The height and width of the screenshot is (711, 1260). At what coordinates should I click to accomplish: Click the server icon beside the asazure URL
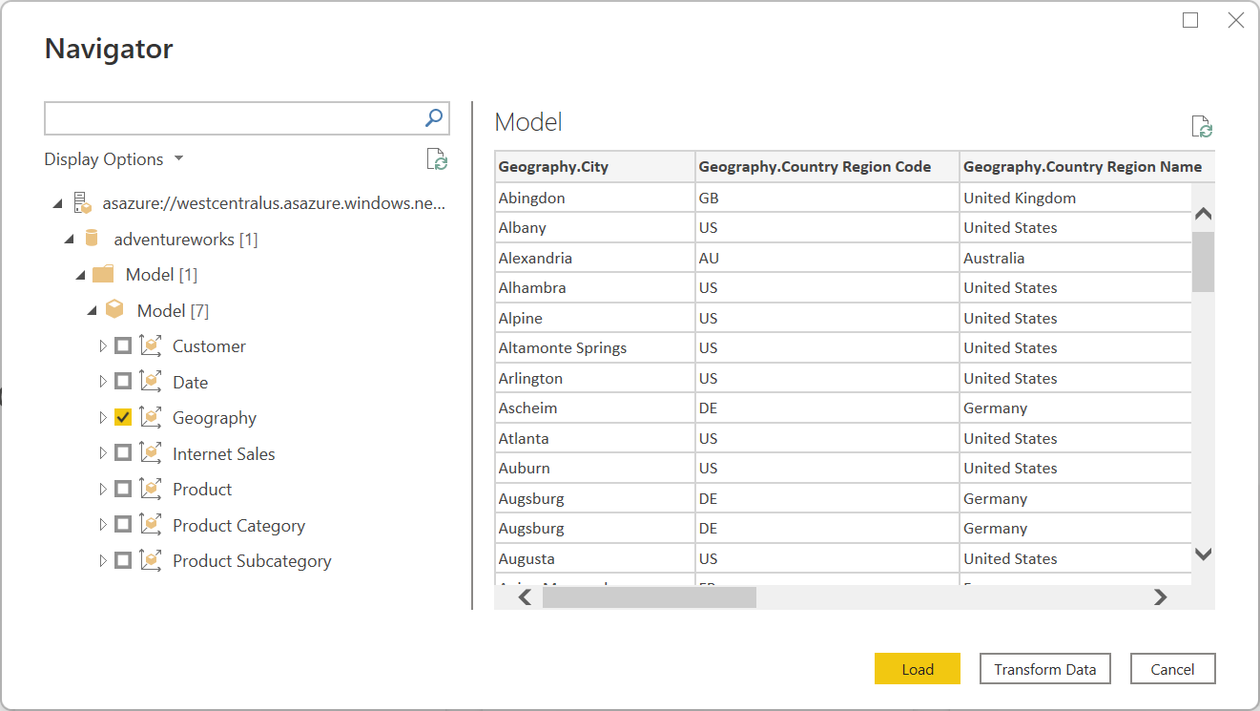pyautogui.click(x=81, y=202)
